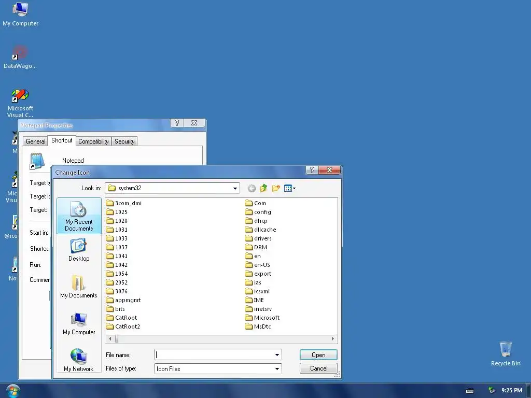
Task: Click the DataWago... desktop shortcut
Action: click(x=20, y=57)
